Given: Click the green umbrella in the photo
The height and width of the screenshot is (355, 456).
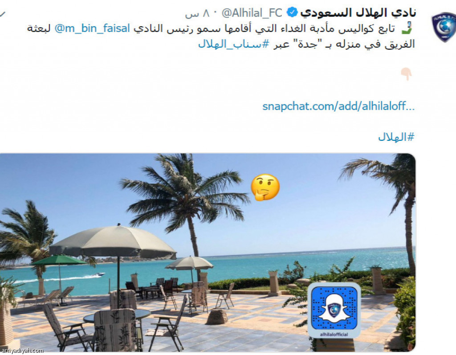Looking at the screenshot, I should (x=59, y=259).
